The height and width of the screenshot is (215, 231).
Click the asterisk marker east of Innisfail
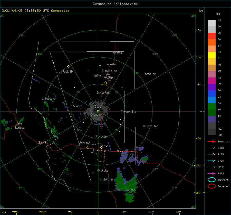(x=122, y=88)
